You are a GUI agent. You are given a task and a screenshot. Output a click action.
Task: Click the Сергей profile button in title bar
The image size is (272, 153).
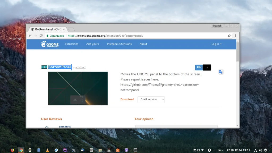[x=217, y=26]
